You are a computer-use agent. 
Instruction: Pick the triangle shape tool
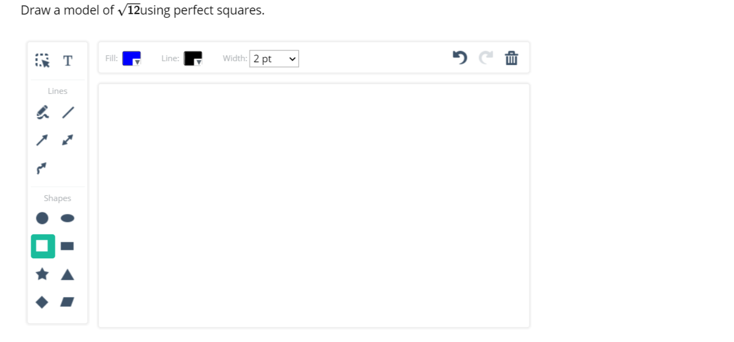67,274
